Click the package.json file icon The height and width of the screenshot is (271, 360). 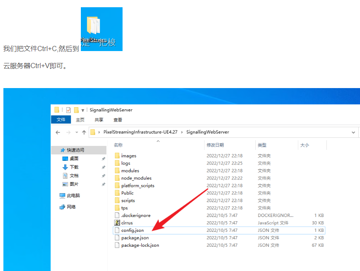click(117, 237)
